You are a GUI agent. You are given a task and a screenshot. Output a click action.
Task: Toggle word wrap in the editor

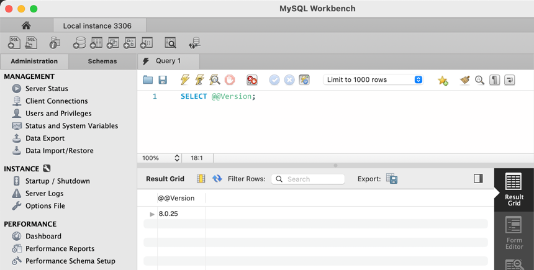pyautogui.click(x=510, y=80)
